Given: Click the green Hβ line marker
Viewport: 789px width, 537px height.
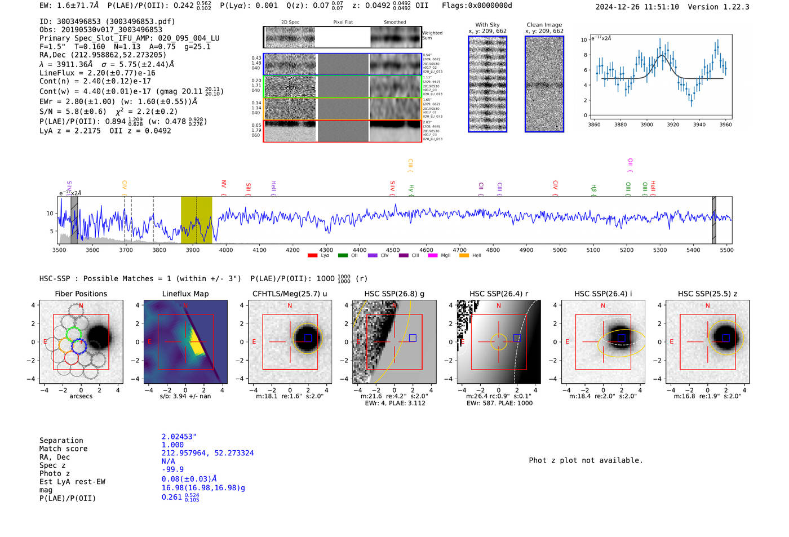Looking at the screenshot, I should point(593,190).
